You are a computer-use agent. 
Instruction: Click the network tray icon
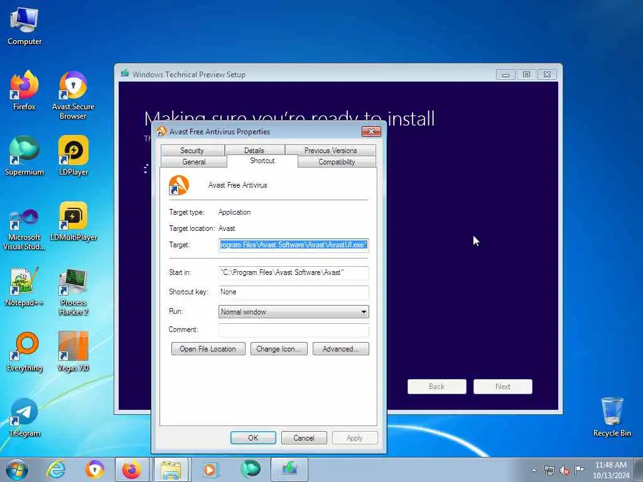click(549, 470)
